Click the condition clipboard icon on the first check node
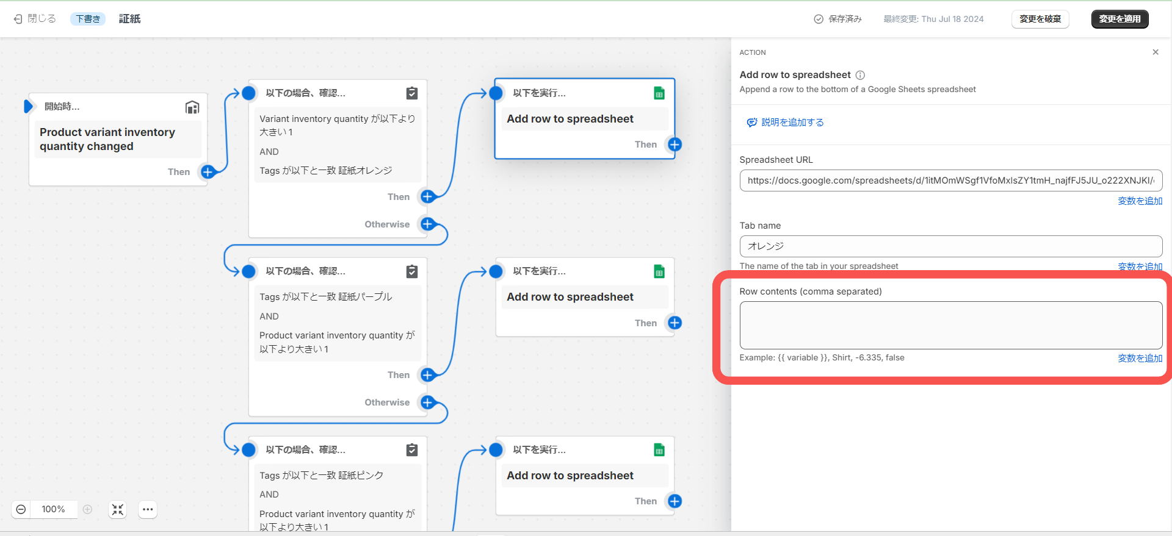The height and width of the screenshot is (536, 1172). [412, 93]
